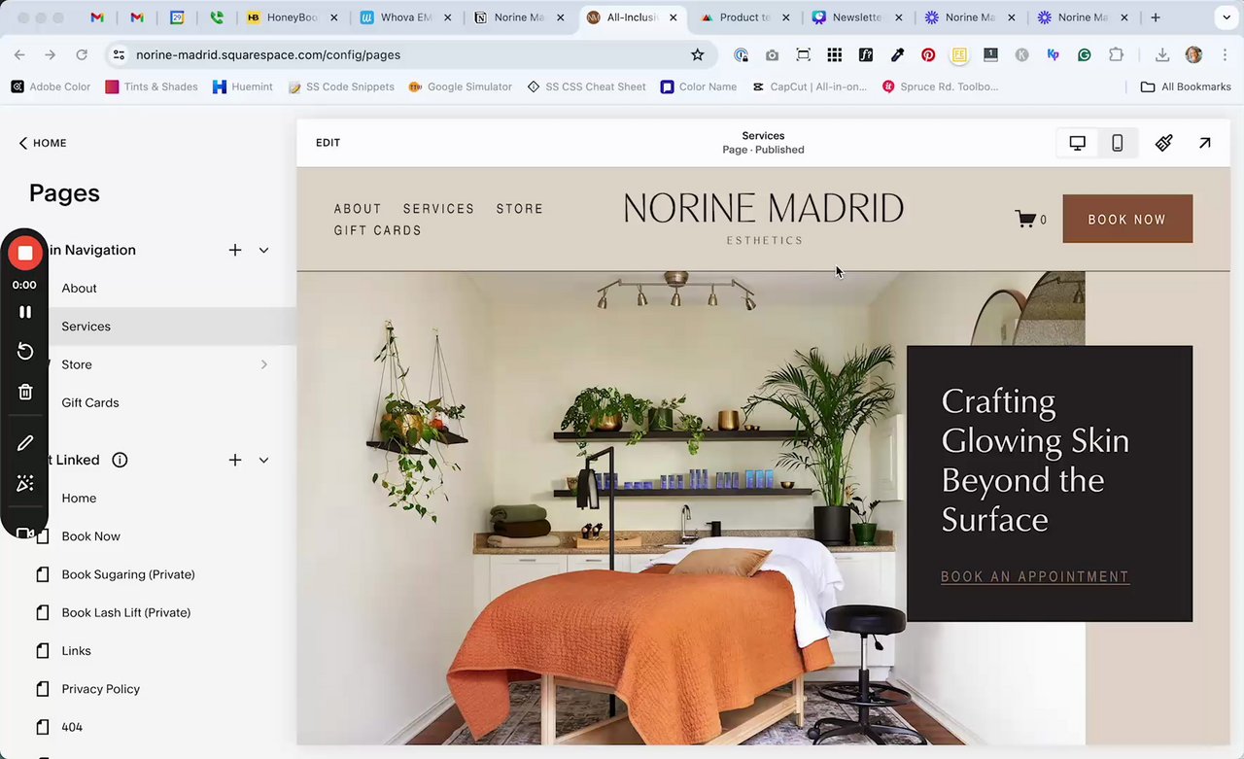The width and height of the screenshot is (1244, 759).
Task: Open the All Bookmarks folder
Action: pos(1186,86)
